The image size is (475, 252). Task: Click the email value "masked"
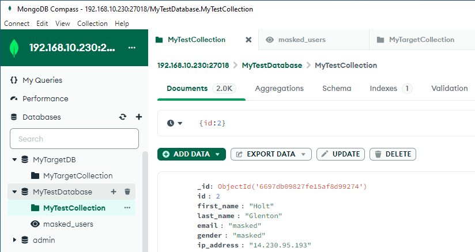pos(245,226)
